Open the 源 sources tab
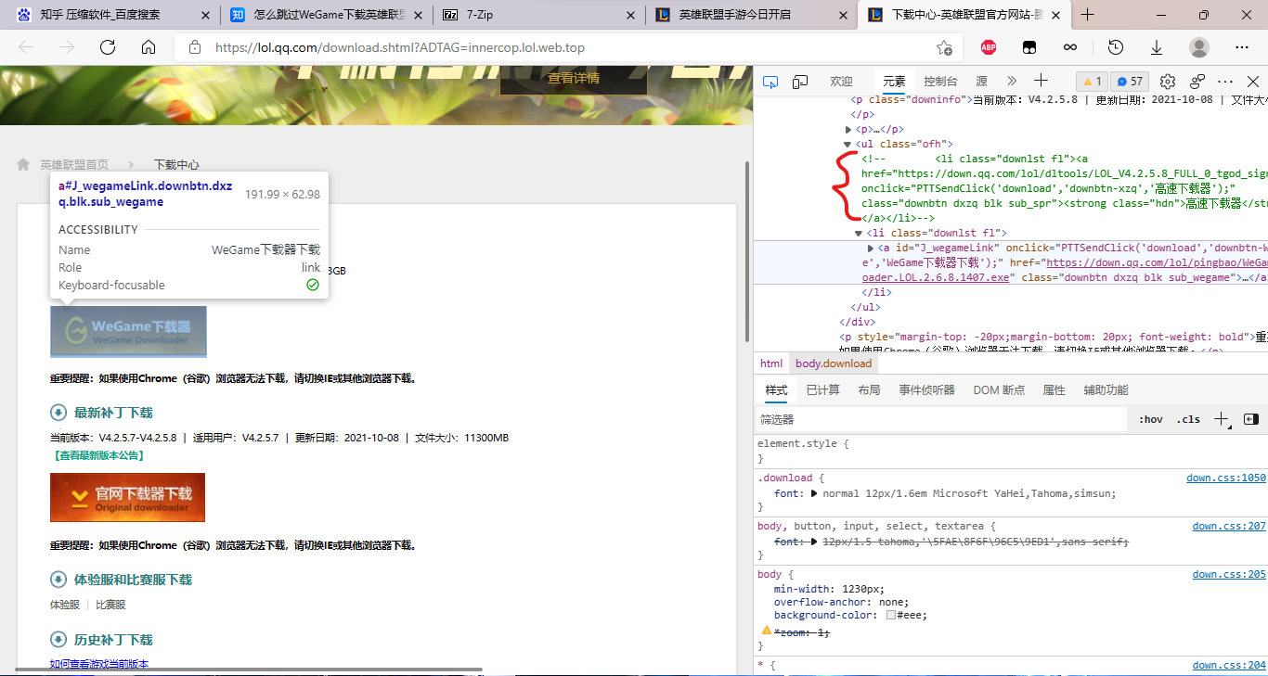Screen dimensions: 1268x676 click(982, 82)
